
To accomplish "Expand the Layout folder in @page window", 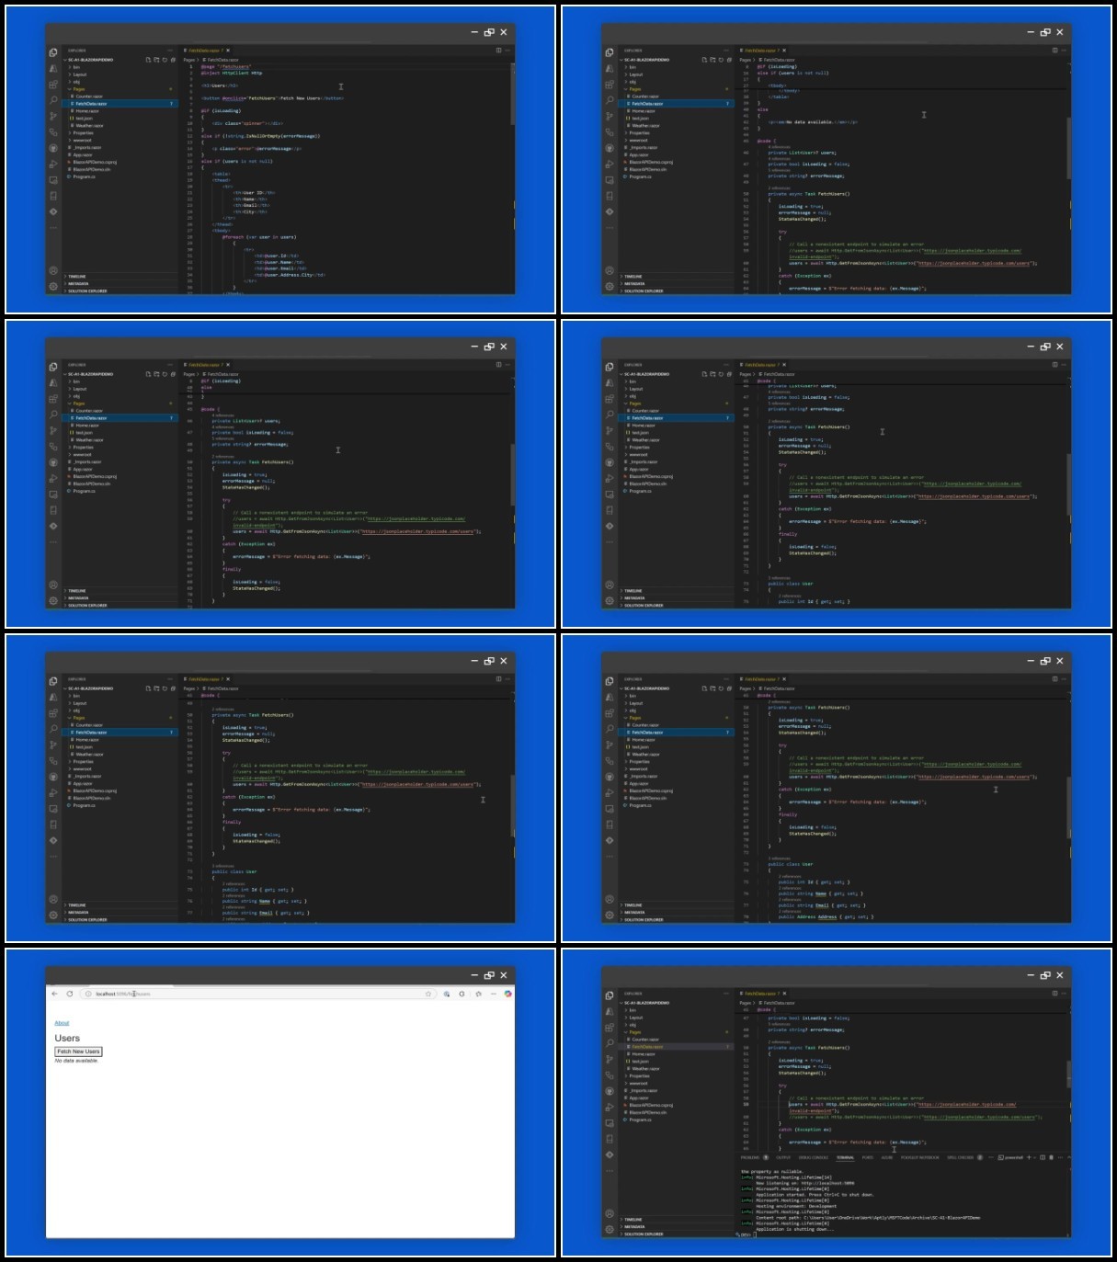I will (120, 74).
